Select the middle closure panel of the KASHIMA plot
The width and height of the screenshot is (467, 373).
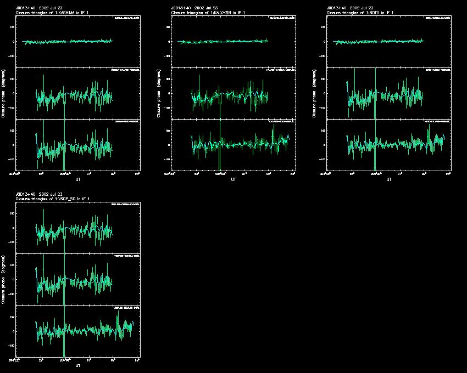point(77,93)
